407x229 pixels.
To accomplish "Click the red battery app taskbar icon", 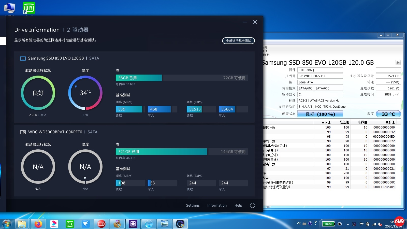I will [101, 224].
